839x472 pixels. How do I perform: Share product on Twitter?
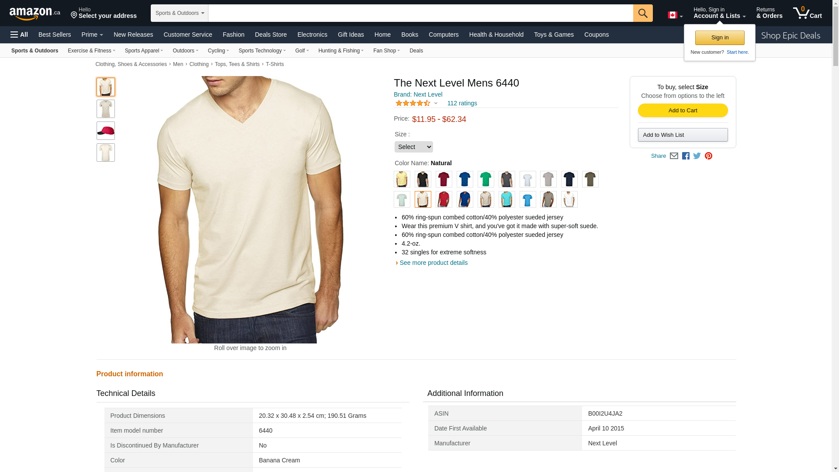pyautogui.click(x=697, y=156)
